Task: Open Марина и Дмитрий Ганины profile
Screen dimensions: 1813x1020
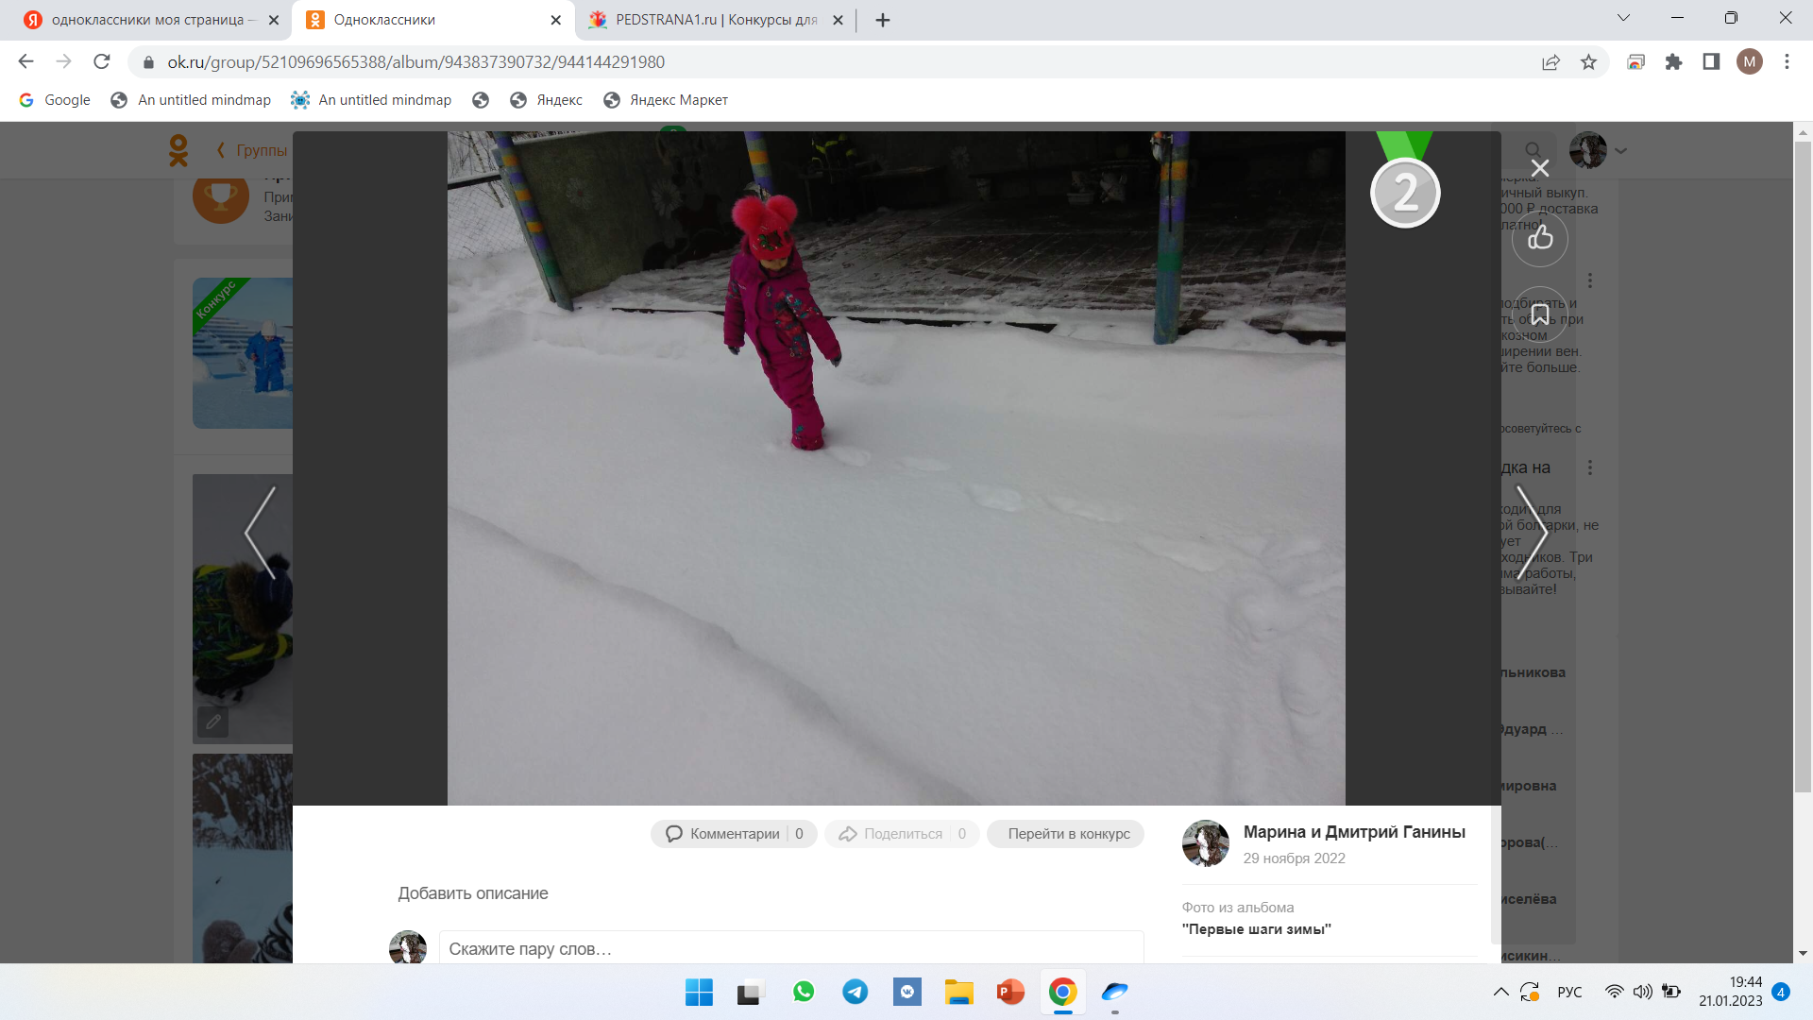Action: pos(1354,832)
